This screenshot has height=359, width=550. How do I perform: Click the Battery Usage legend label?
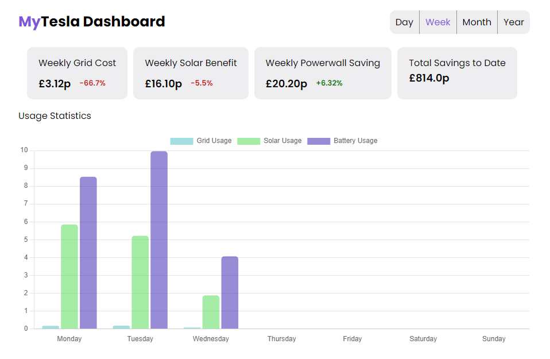(355, 141)
